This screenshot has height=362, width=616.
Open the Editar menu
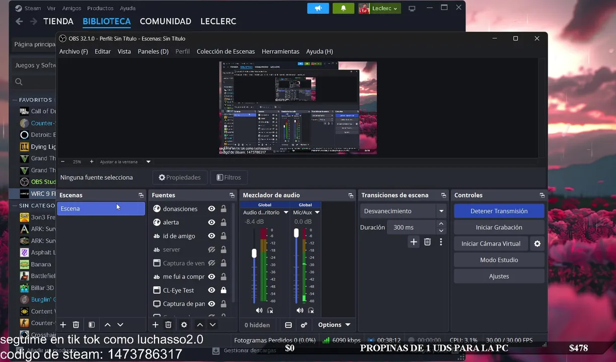click(103, 51)
